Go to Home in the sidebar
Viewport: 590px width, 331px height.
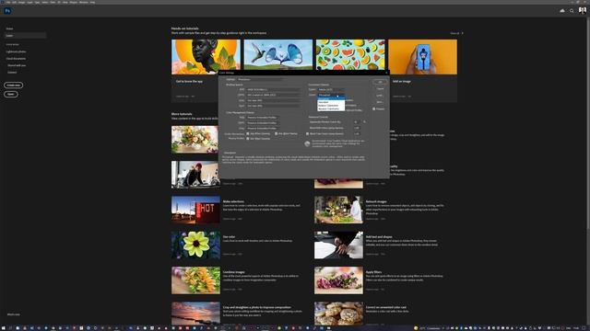pos(9,29)
